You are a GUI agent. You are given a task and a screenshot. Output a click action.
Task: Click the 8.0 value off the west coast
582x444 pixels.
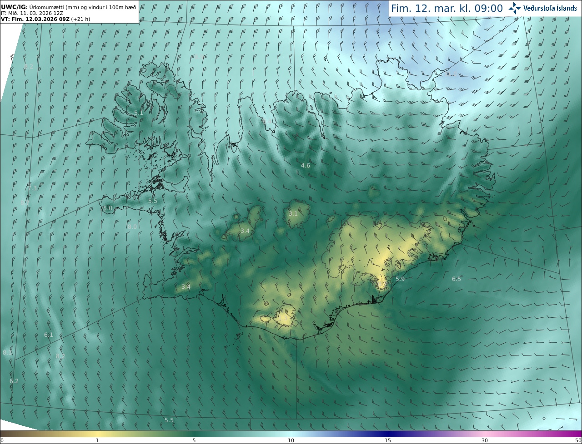click(x=132, y=227)
